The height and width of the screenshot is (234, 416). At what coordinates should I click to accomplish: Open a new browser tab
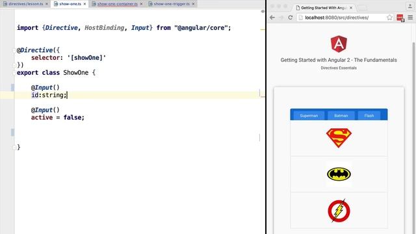pyautogui.click(x=363, y=8)
